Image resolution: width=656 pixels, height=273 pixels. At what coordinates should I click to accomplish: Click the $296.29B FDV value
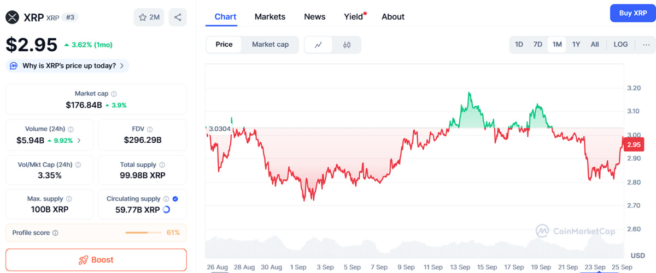(143, 140)
